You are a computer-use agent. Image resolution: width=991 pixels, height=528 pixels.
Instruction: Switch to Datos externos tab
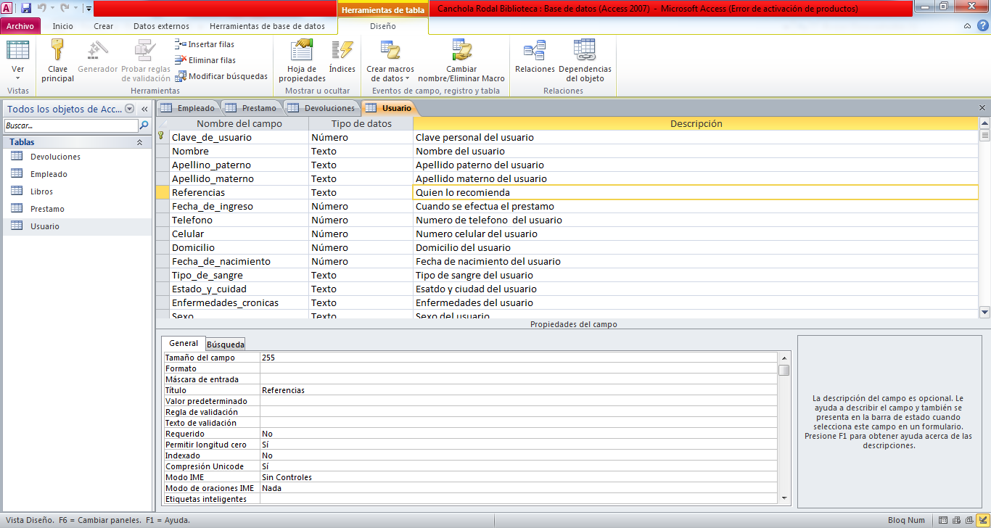click(161, 26)
